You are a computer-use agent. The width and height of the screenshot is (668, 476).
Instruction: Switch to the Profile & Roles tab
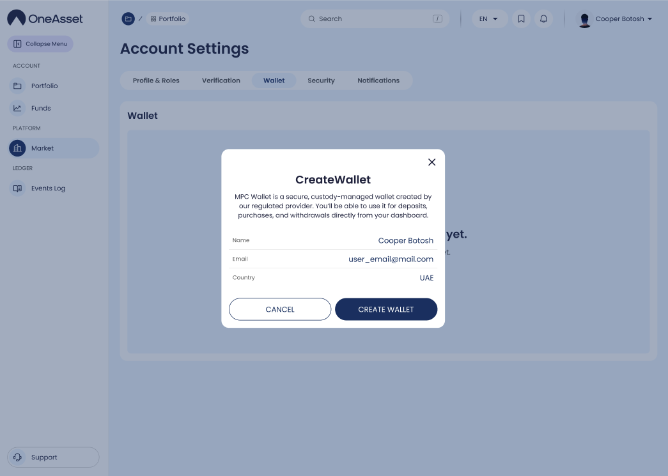coord(156,81)
